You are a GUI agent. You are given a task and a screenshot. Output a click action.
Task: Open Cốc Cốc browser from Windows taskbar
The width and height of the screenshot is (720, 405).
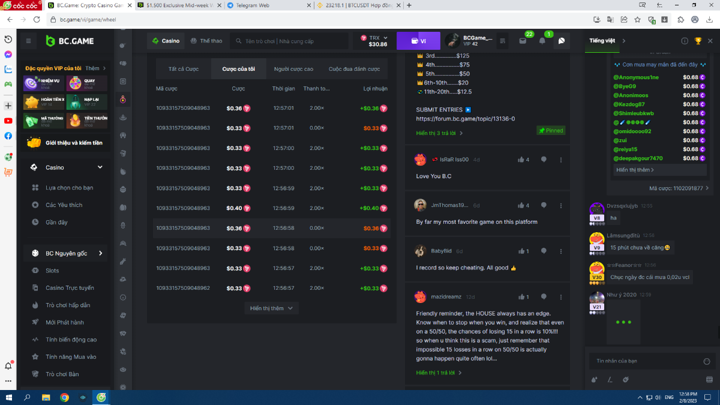[x=102, y=397]
